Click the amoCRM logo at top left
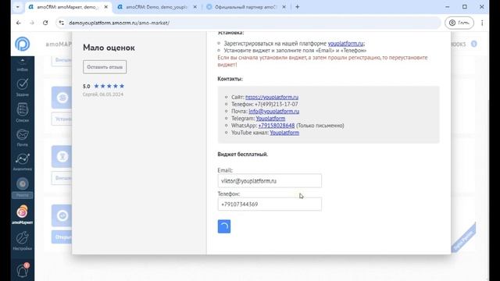 coord(23,44)
